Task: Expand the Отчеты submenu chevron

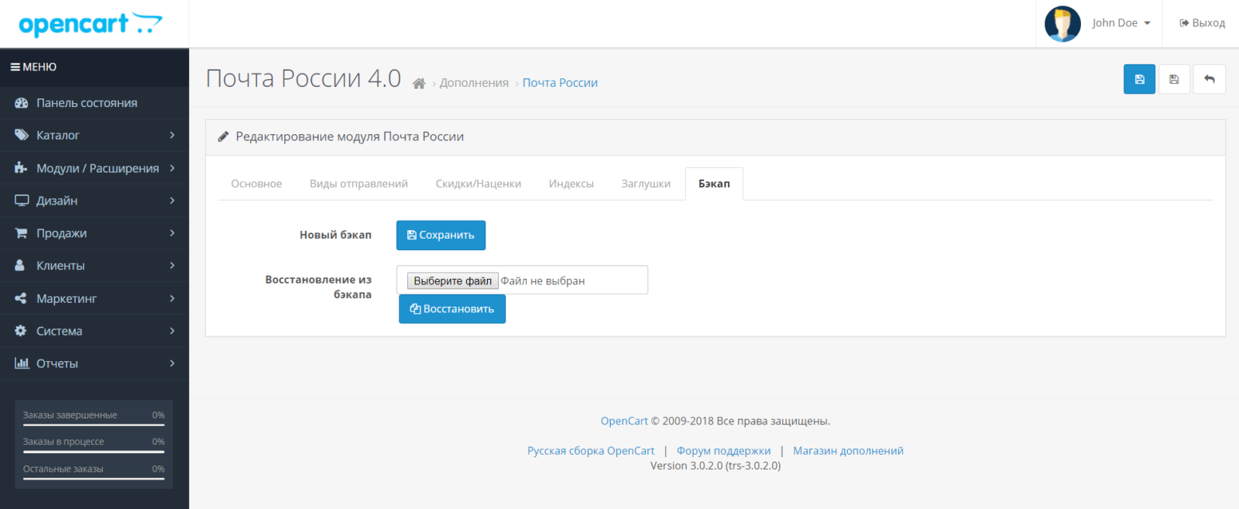Action: [172, 363]
